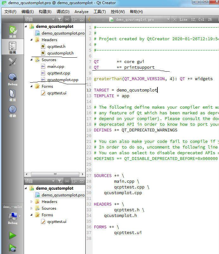219x254 pixels.
Task: Collapse the Forms folder in the bottom tree
Action: [x=32, y=215]
